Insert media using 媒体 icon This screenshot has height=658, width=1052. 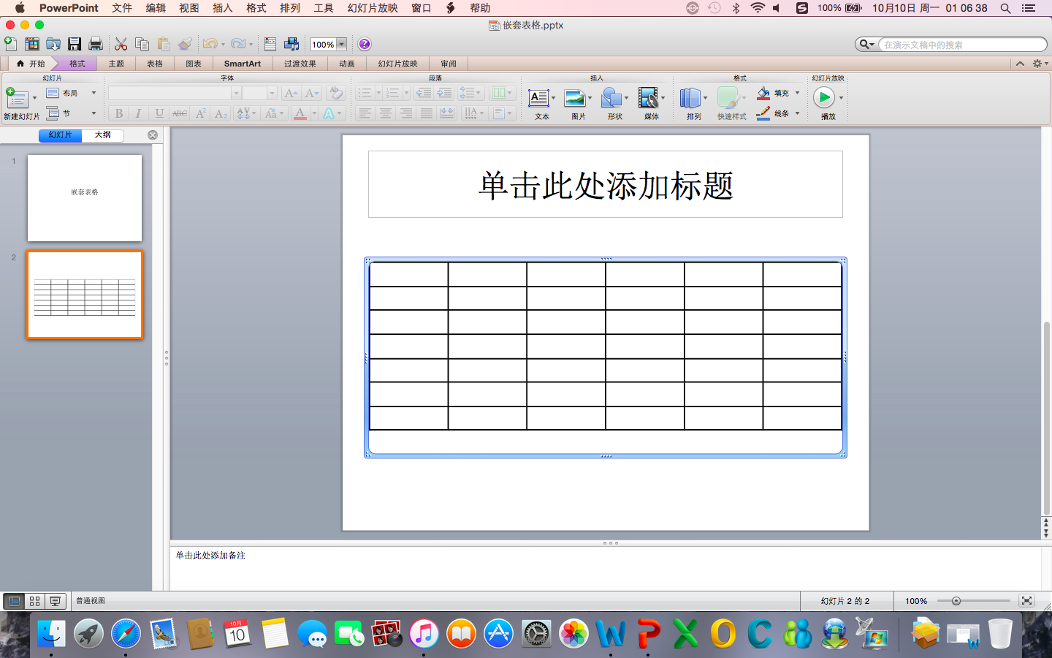tap(648, 97)
